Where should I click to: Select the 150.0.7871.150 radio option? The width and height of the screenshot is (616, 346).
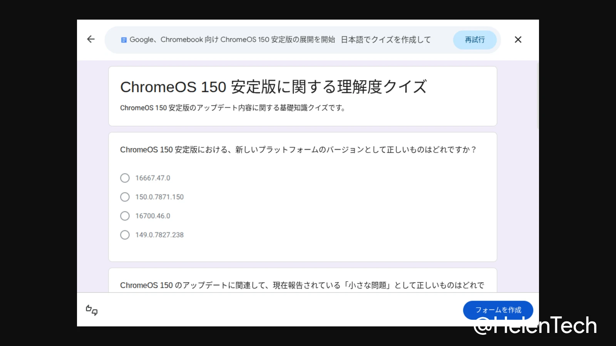pyautogui.click(x=125, y=197)
